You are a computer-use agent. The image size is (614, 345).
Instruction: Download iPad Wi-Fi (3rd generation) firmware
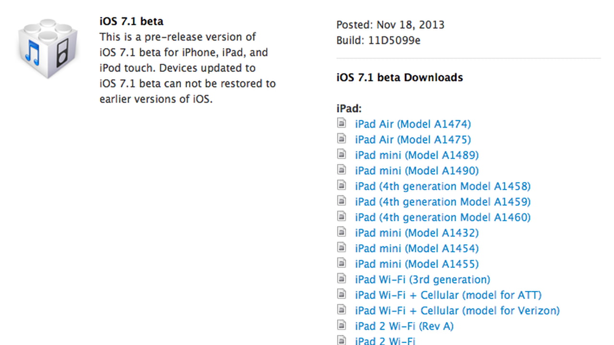point(422,279)
